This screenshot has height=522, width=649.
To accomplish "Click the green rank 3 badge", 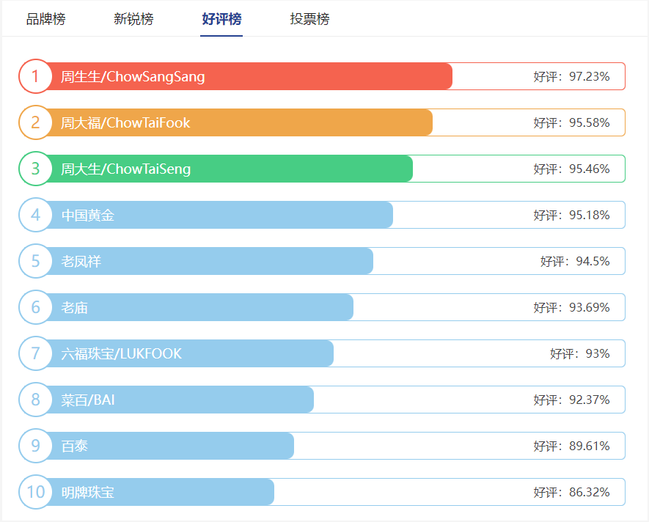I will 36,169.
